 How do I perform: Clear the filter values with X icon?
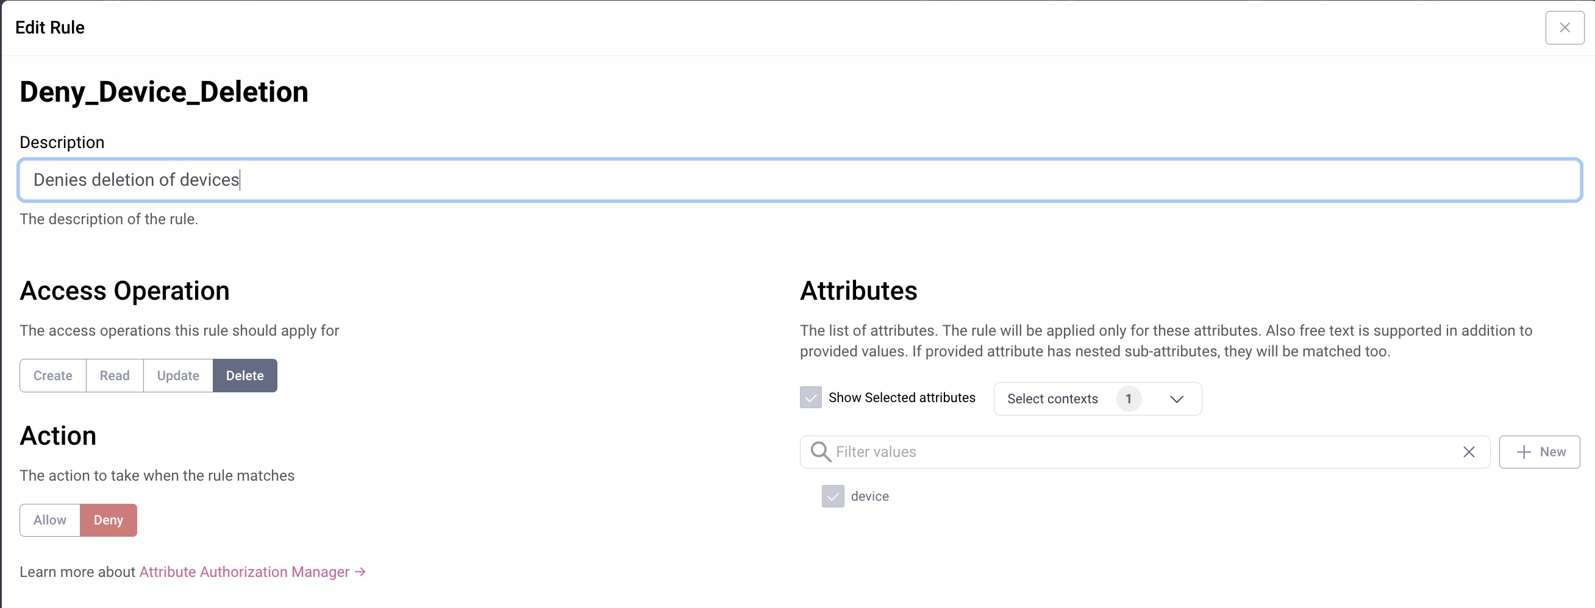(x=1469, y=452)
